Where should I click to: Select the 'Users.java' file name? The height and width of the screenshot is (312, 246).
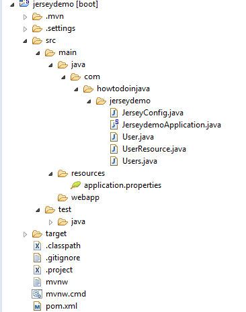click(x=140, y=161)
